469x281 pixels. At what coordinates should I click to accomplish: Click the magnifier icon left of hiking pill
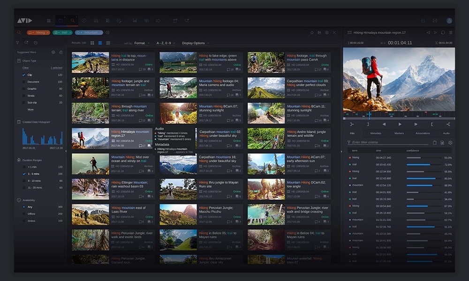[19, 32]
